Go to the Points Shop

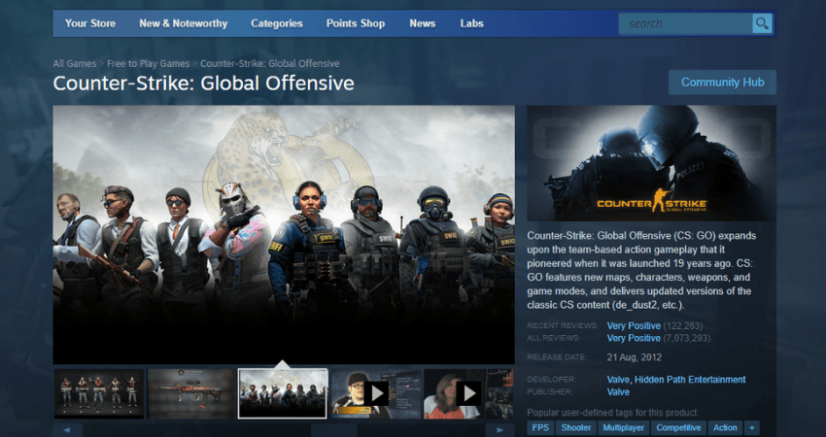point(356,23)
